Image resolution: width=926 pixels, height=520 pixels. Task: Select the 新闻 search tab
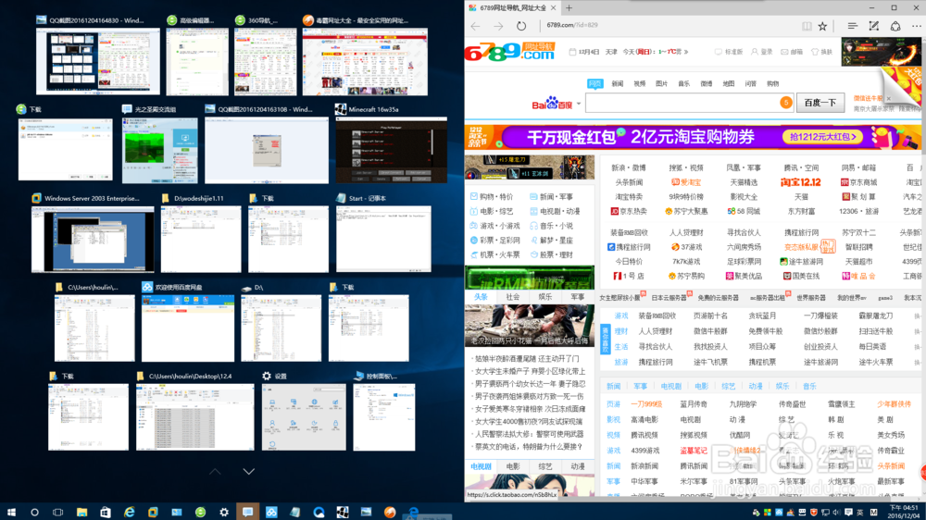coord(617,84)
